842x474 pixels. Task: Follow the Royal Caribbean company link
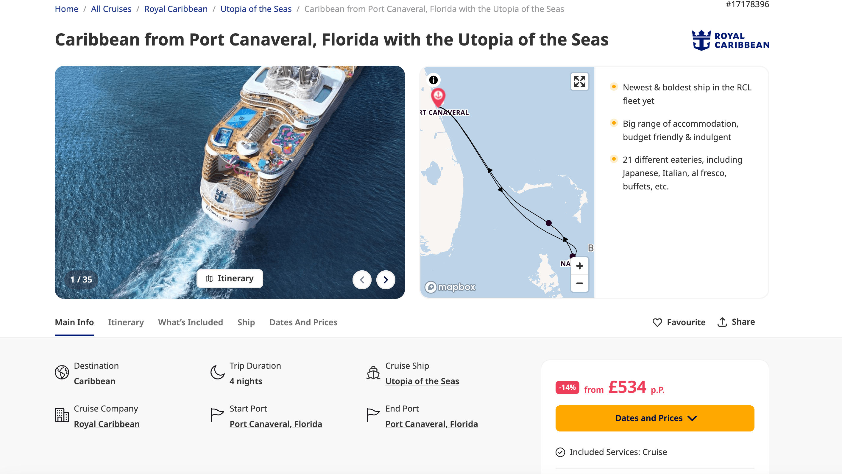pos(107,424)
